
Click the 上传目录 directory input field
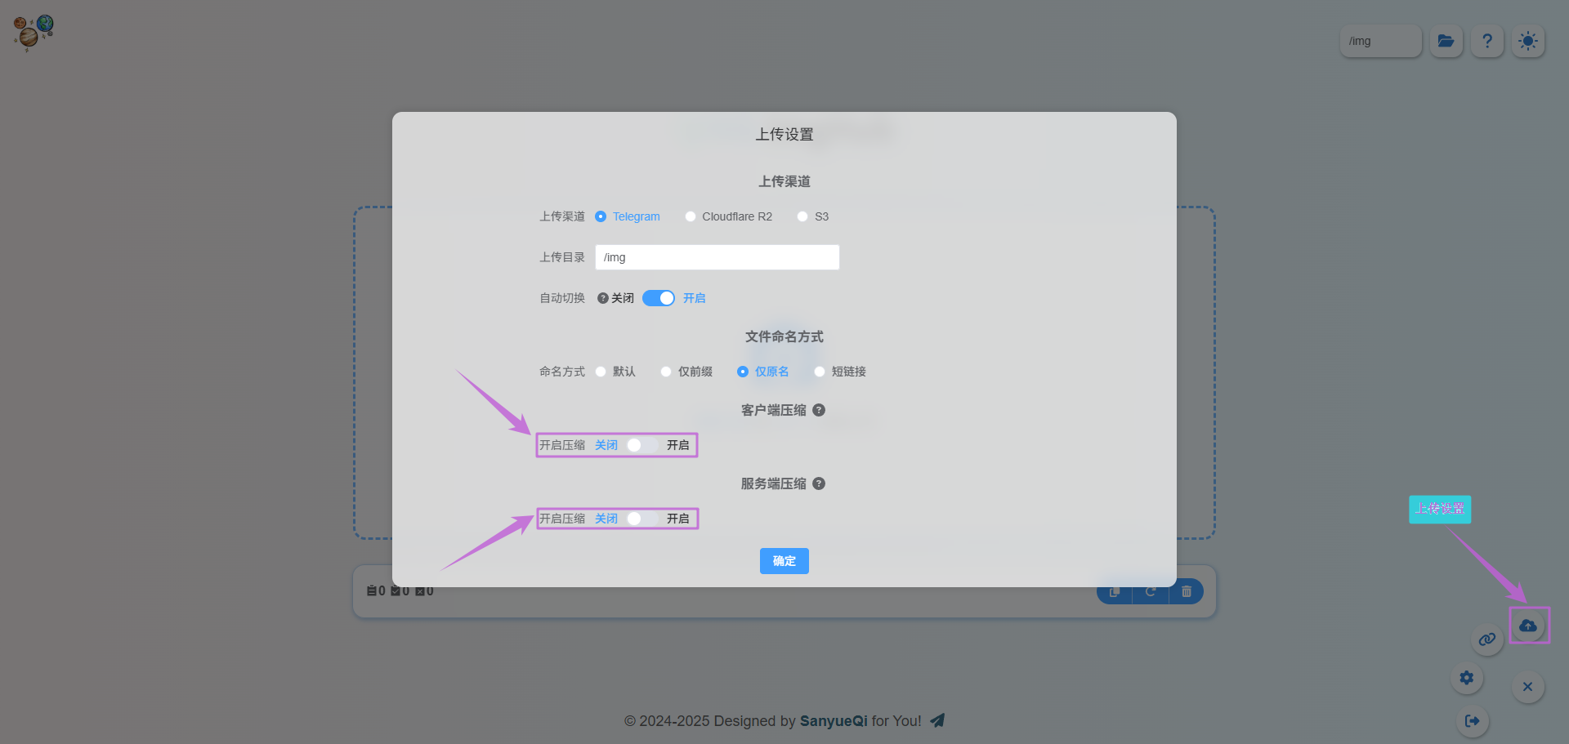(717, 256)
